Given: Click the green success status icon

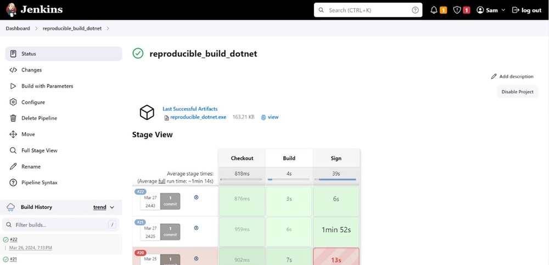Looking at the screenshot, I should (138, 53).
